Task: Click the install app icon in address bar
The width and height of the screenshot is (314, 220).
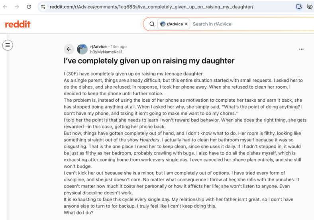Action: pyautogui.click(x=299, y=7)
